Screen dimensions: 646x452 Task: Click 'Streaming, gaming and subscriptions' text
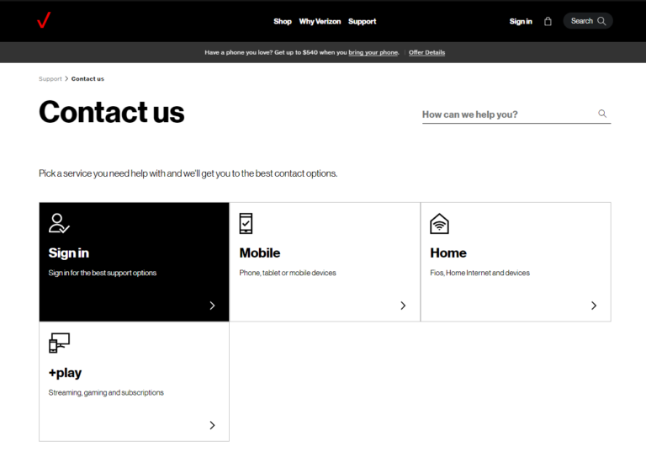(106, 392)
